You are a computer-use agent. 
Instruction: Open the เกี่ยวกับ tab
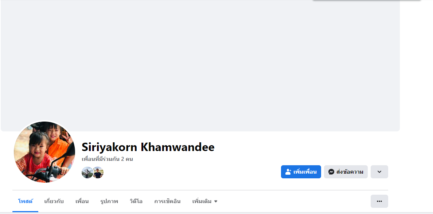click(x=54, y=201)
